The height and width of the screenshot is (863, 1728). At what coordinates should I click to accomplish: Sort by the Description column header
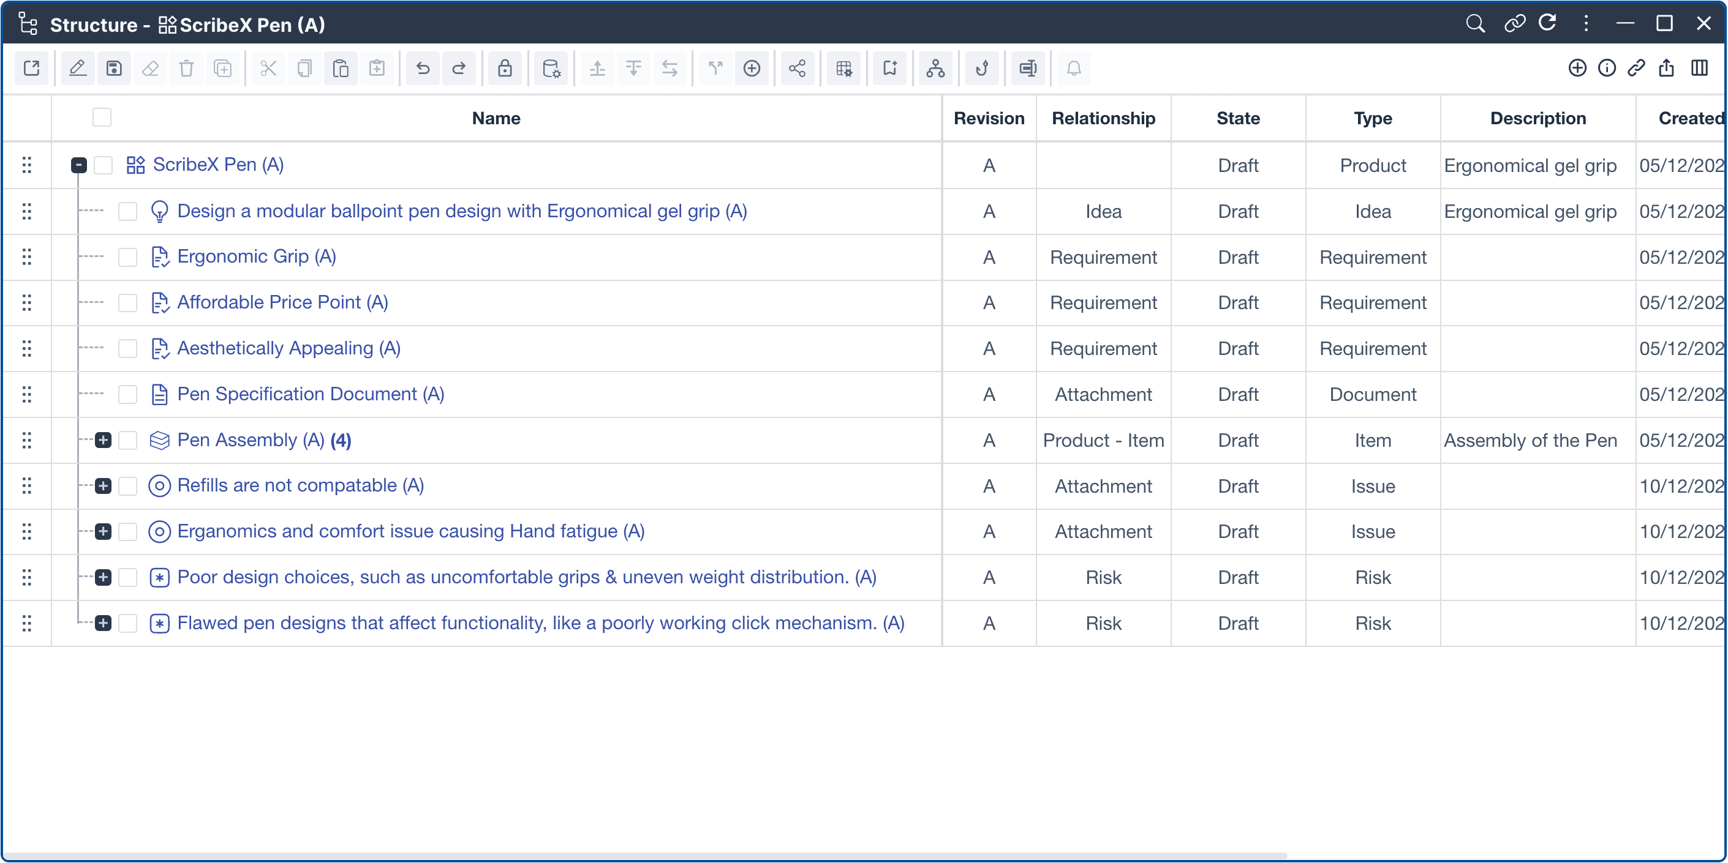pyautogui.click(x=1537, y=119)
